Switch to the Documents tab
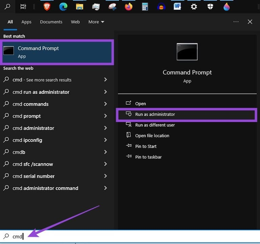Viewport: 260px width, 244px height. click(51, 22)
